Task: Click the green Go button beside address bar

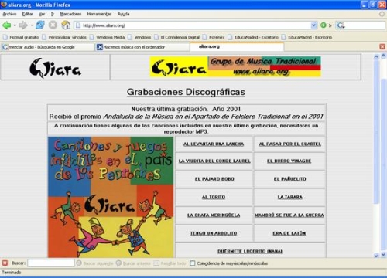Action: [x=324, y=25]
